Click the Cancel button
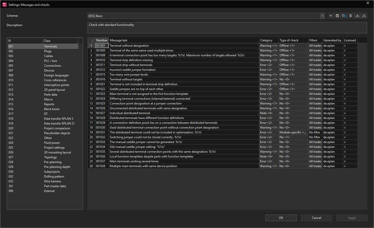Viewport: 374px width, 228px height. (316, 218)
